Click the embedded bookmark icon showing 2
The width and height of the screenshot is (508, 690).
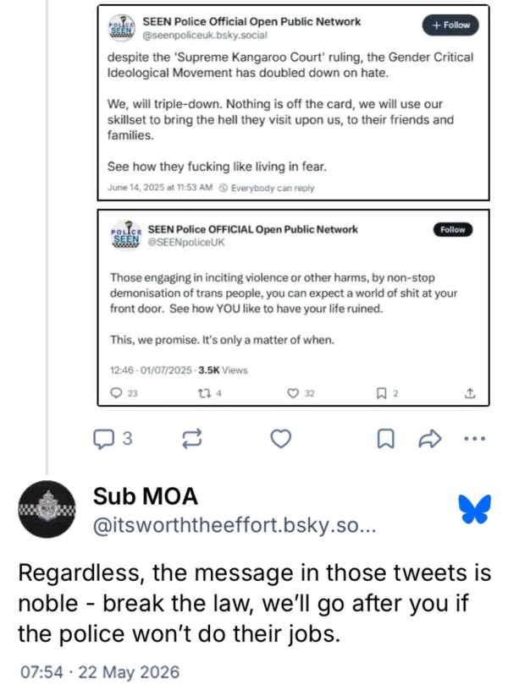pos(387,393)
